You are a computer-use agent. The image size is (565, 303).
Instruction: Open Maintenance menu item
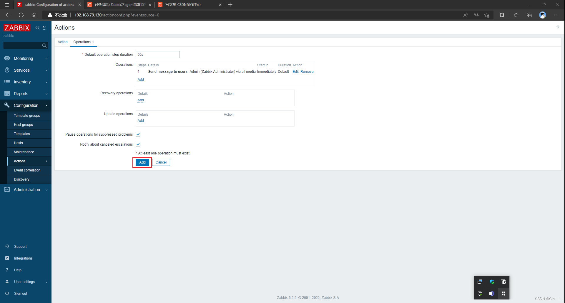(24, 152)
